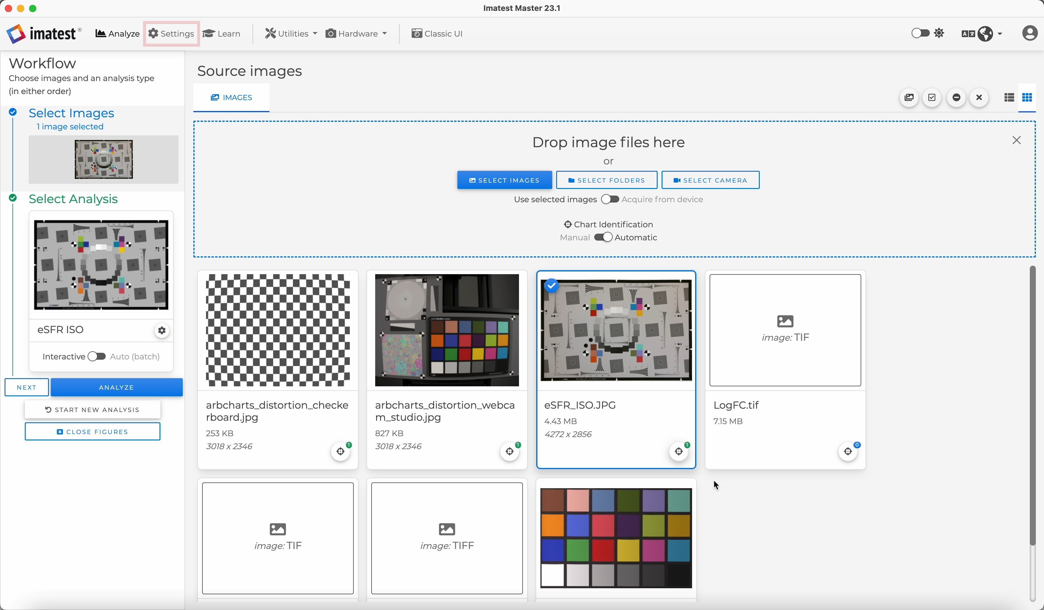Open the Settings menu item
This screenshot has height=610, width=1044.
point(171,34)
